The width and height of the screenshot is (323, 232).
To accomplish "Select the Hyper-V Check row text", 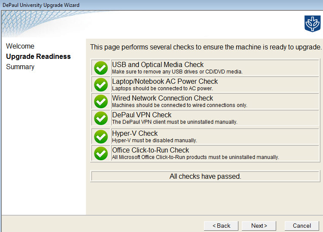I will [135, 134].
